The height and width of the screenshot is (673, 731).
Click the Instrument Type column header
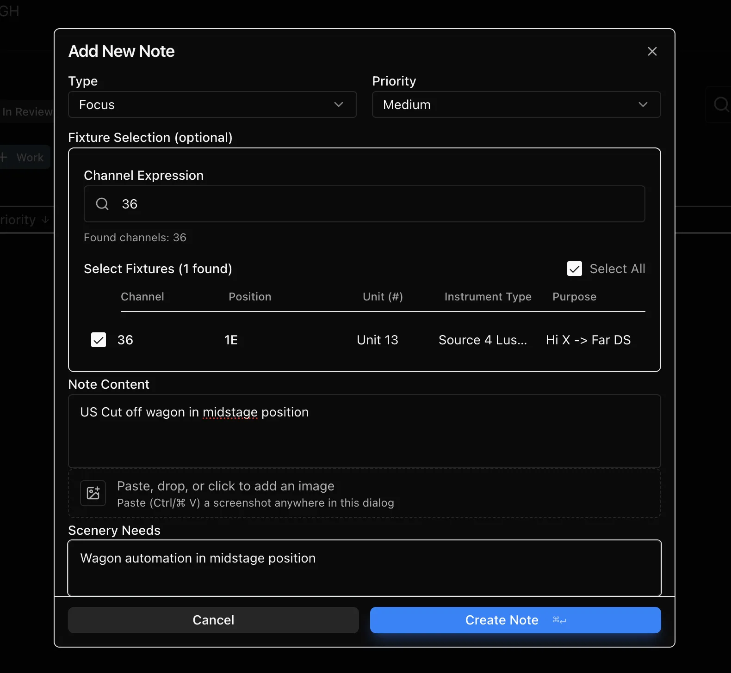tap(488, 297)
